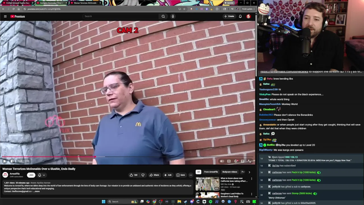Open Chrome extensions puzzle icon
The image size is (364, 205).
pyautogui.click(x=217, y=9)
